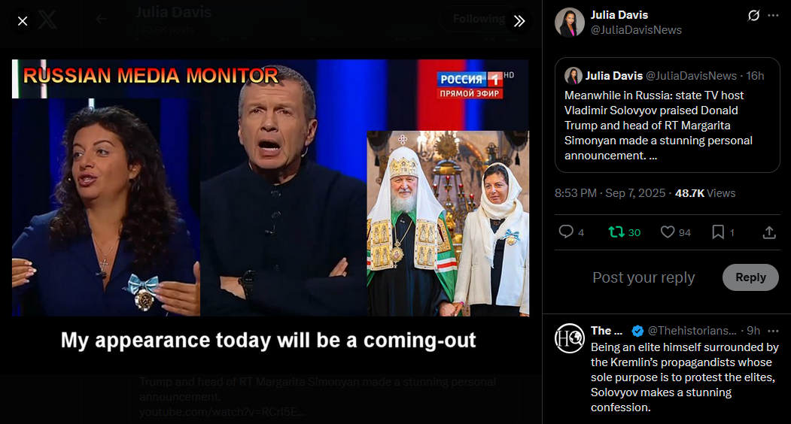
Task: Focus the Post your reply field
Action: [x=643, y=277]
